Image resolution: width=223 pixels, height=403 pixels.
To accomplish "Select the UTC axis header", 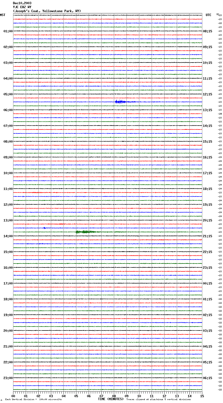I will 209,15.
